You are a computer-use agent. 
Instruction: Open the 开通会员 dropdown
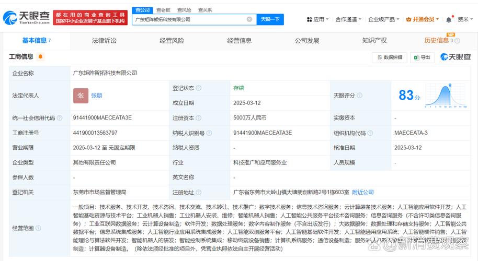coord(423,19)
